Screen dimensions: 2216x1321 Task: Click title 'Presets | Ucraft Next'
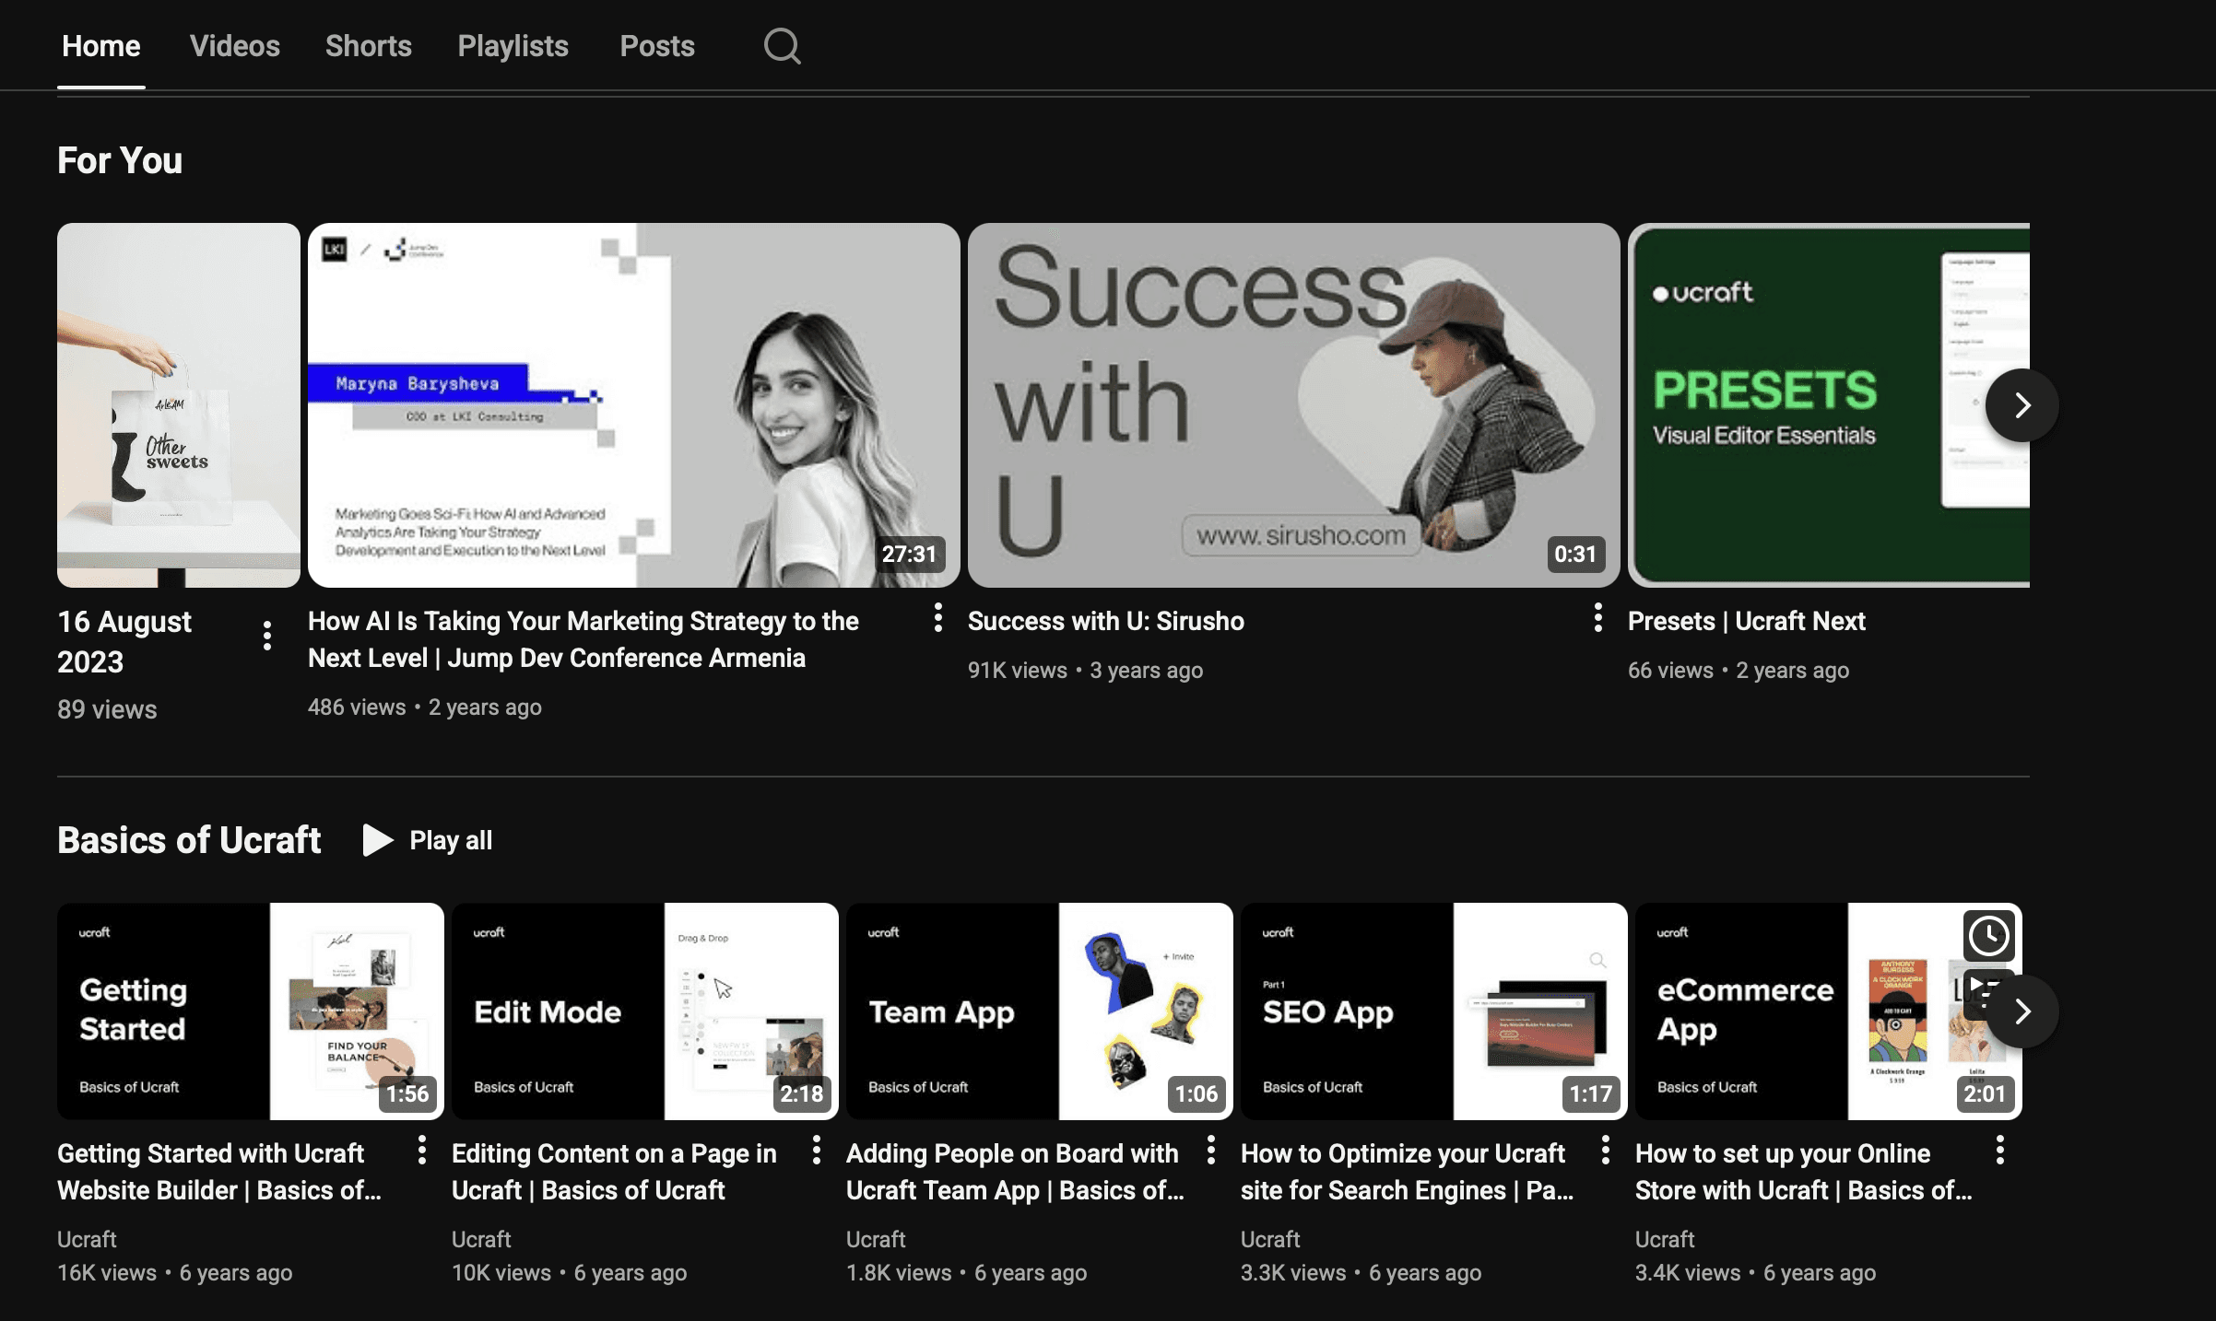tap(1747, 621)
